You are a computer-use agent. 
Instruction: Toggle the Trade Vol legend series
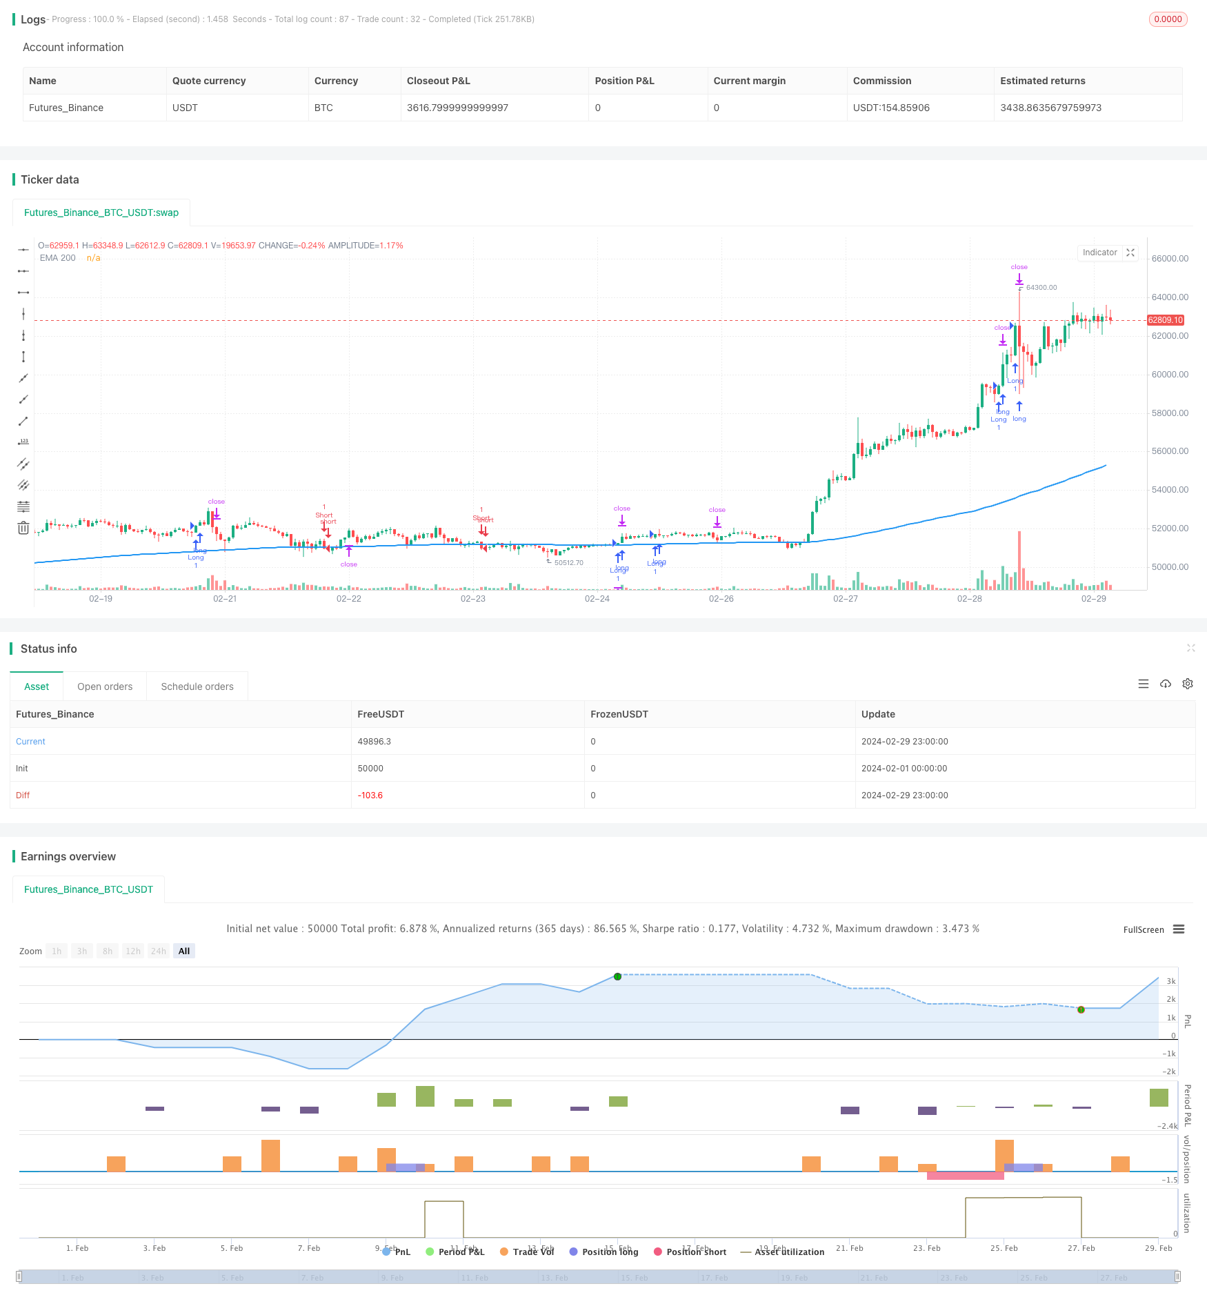(527, 1252)
